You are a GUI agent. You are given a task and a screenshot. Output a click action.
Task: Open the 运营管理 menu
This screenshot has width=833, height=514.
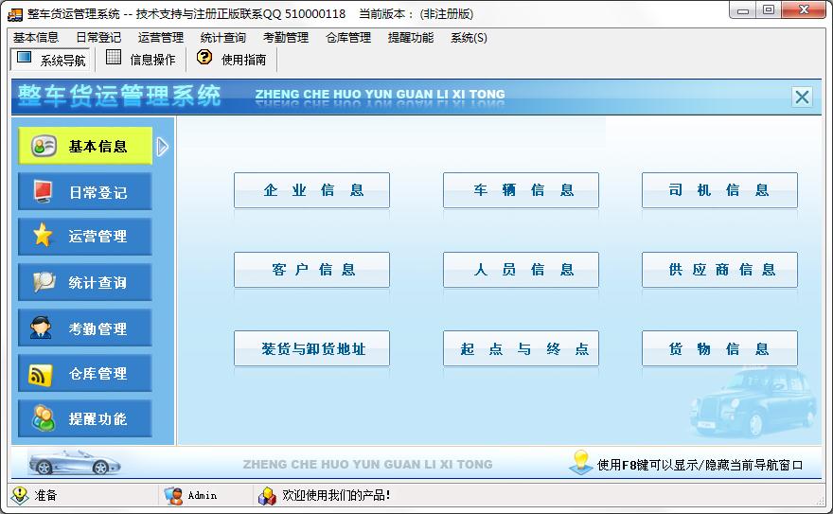161,38
